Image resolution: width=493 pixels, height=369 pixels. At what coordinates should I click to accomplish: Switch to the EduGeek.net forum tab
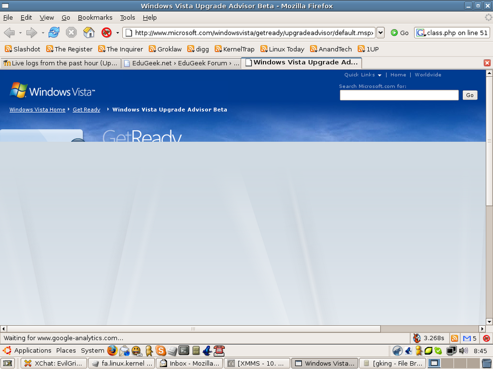click(181, 63)
